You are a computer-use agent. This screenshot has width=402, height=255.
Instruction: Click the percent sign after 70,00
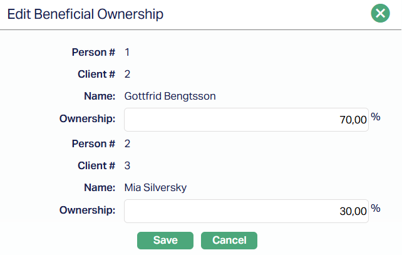(x=376, y=117)
